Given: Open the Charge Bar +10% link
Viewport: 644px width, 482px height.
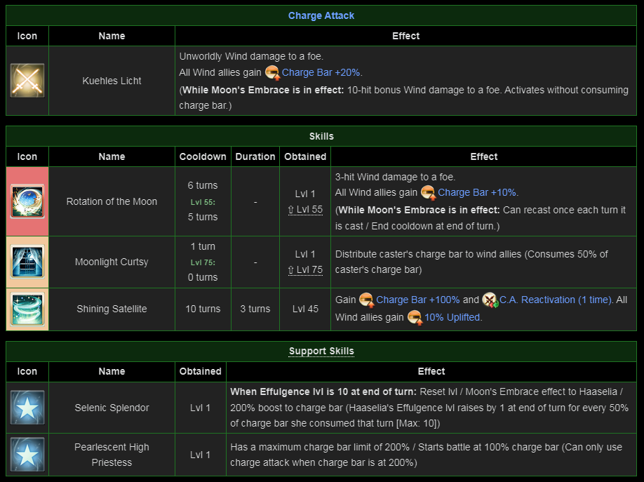Looking at the screenshot, I should click(x=478, y=192).
